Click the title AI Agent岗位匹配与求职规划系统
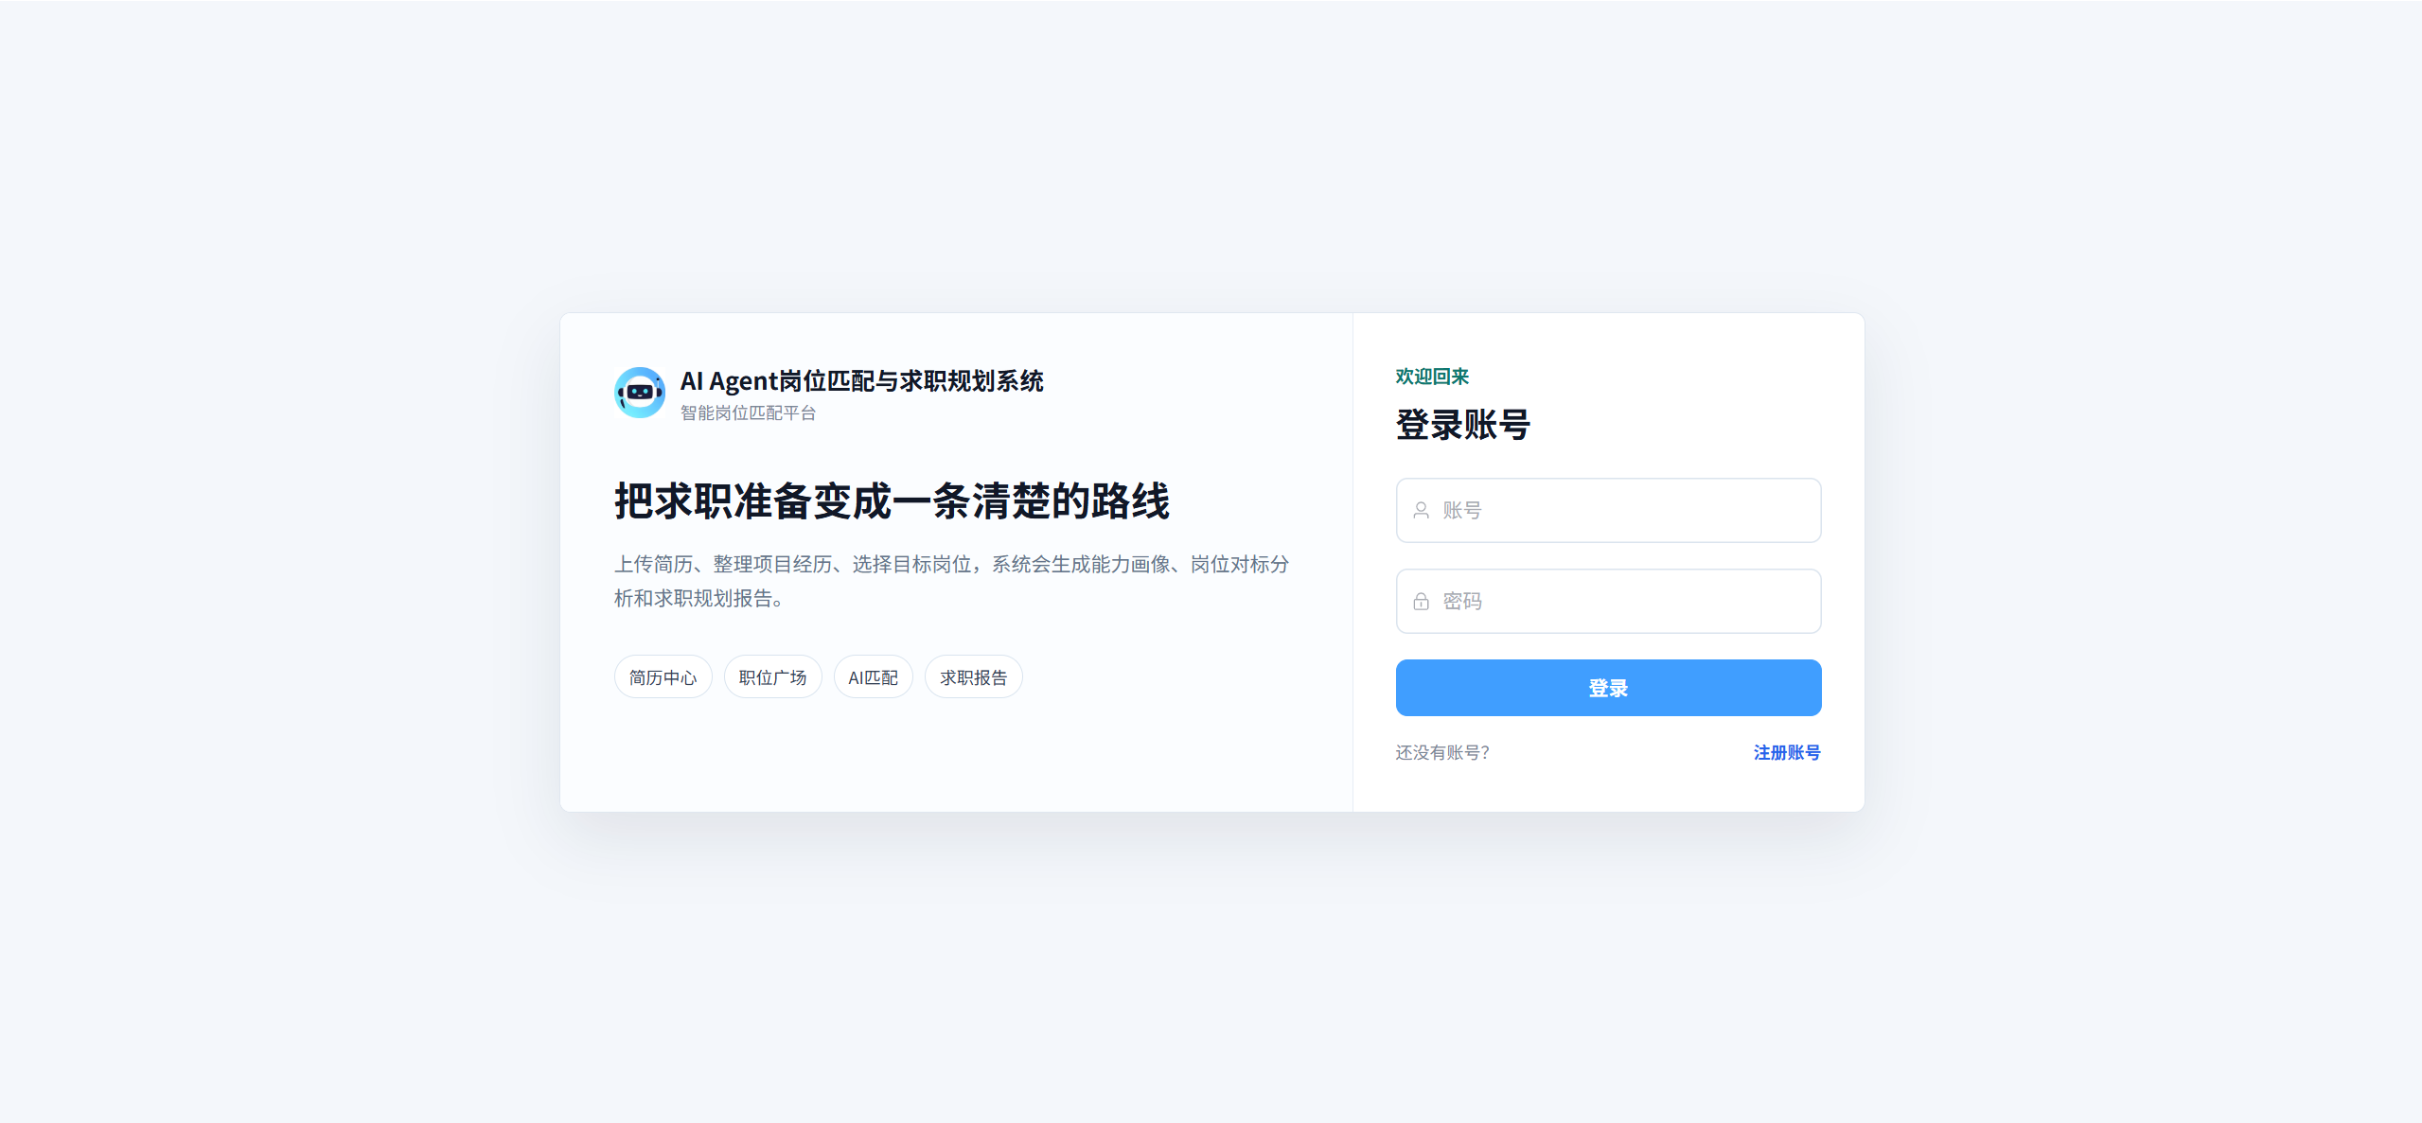Image resolution: width=2422 pixels, height=1123 pixels. (x=861, y=381)
